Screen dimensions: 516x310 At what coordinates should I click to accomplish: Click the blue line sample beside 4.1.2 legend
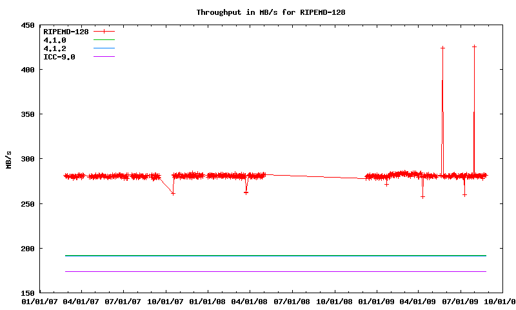click(x=104, y=48)
